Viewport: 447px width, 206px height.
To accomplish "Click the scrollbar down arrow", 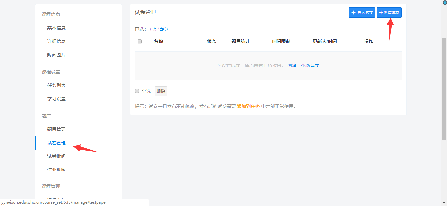I will (444, 203).
